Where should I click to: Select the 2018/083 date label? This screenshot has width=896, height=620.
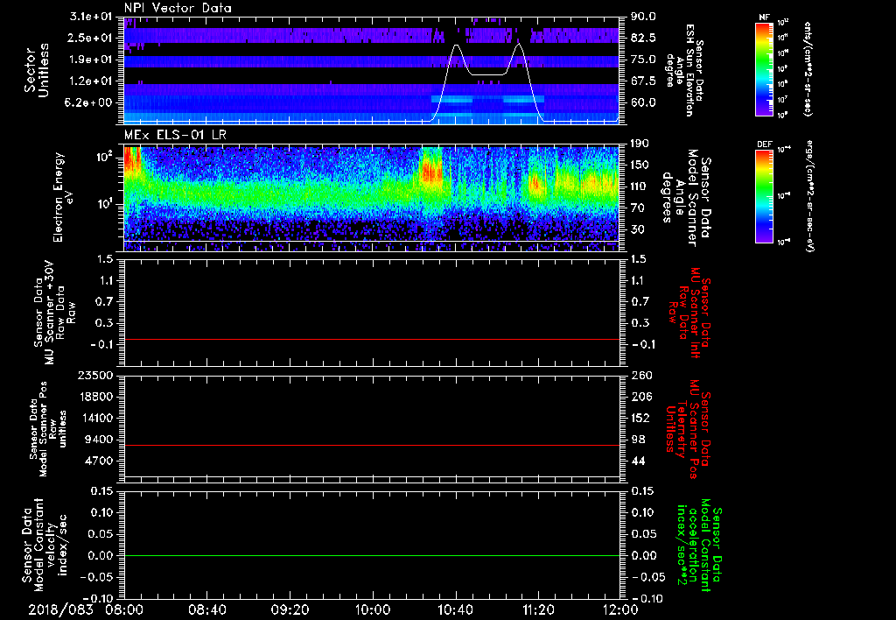(x=59, y=609)
